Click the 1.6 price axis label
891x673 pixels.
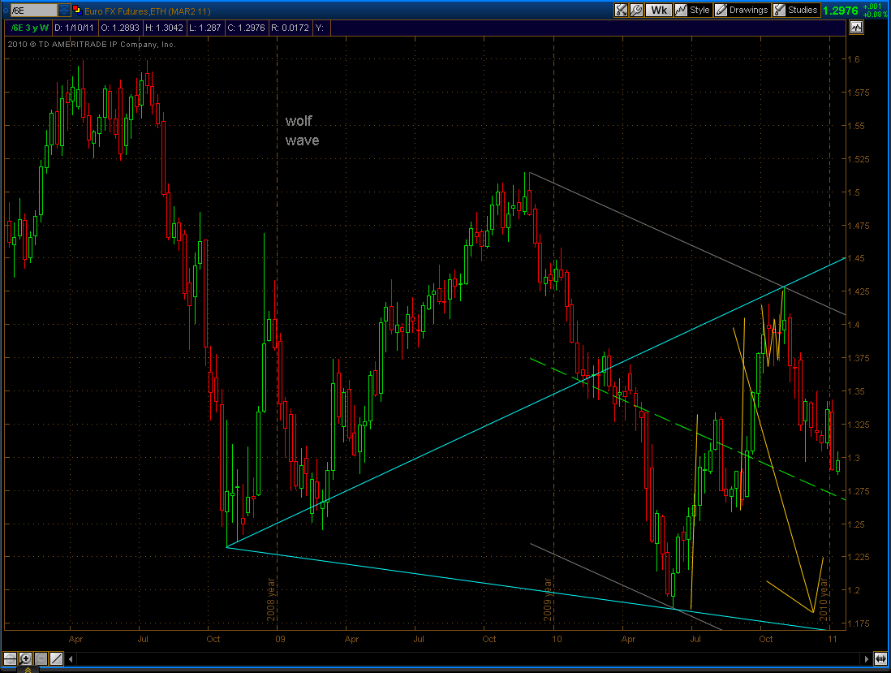[854, 59]
